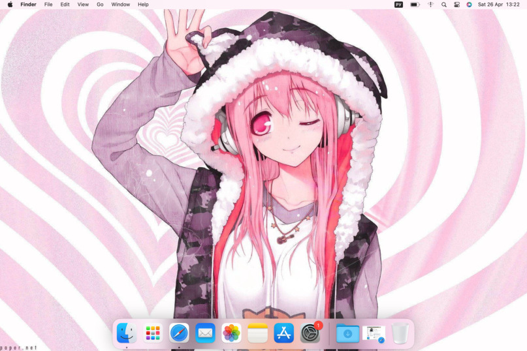The image size is (527, 351).
Task: Open the Window menu
Action: click(120, 5)
